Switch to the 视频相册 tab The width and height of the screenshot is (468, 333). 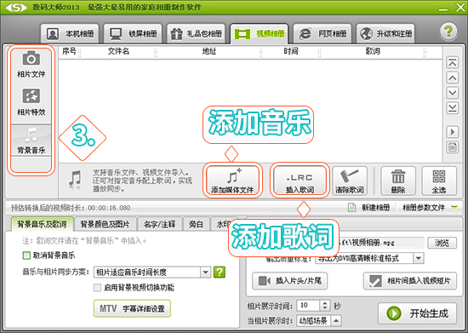259,34
